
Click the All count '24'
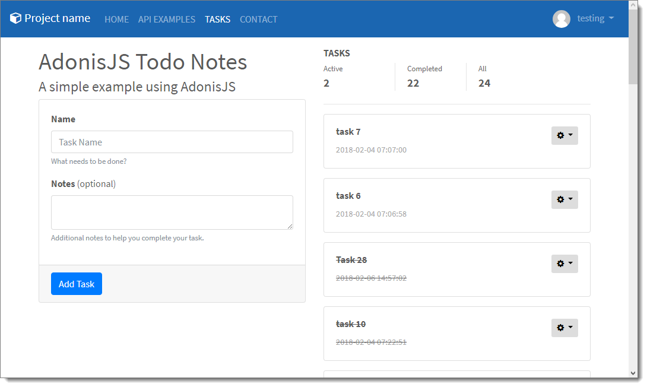tap(484, 83)
